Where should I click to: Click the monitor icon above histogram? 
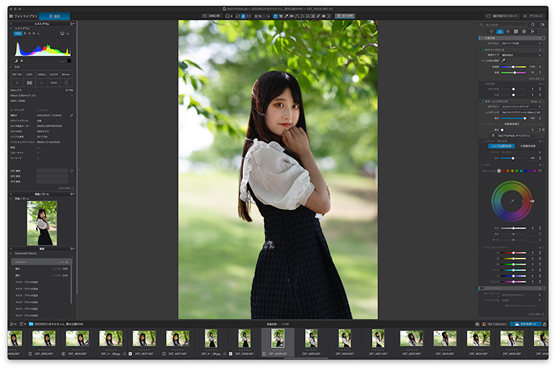(63, 33)
